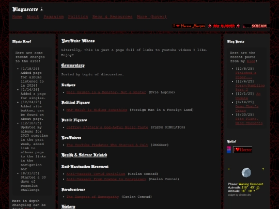279x209 pixels.
Task: Click the '80s SLASHER' banner badge
Action: pos(224,26)
